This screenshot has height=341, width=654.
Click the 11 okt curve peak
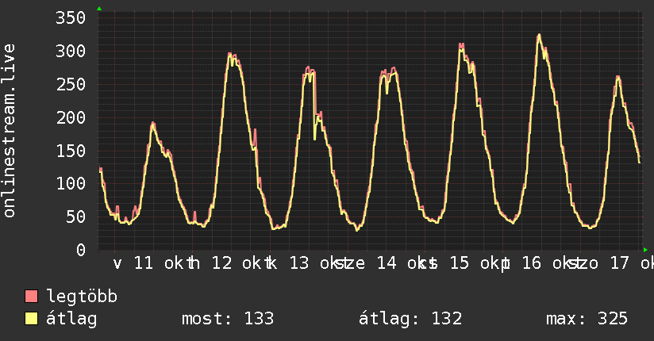coord(153,124)
